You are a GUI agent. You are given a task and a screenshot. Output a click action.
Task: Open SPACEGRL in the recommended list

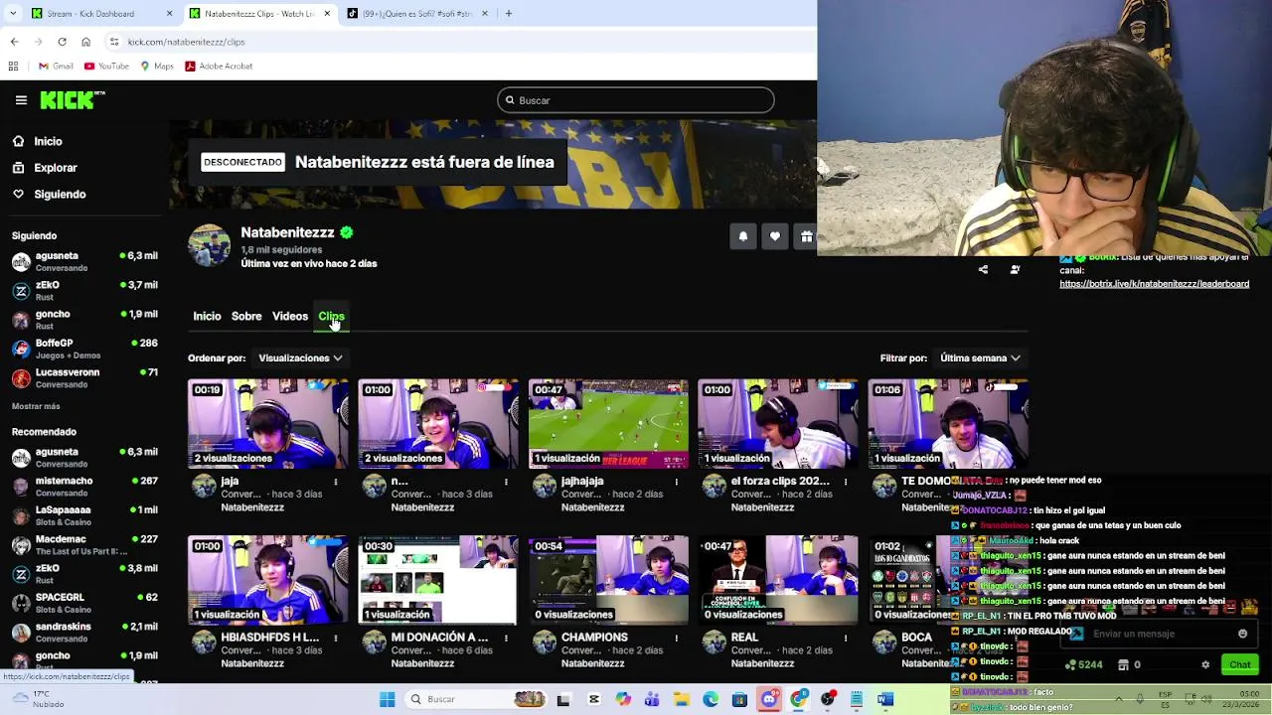pos(84,603)
